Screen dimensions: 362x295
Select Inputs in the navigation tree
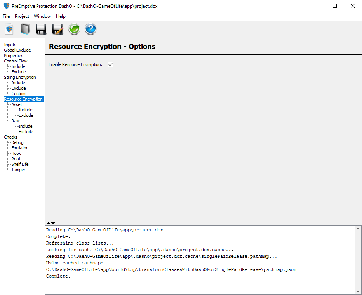10,45
